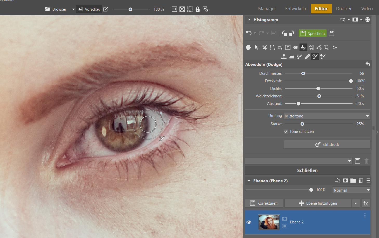
Task: Rotate image right icon
Action: coord(292,33)
